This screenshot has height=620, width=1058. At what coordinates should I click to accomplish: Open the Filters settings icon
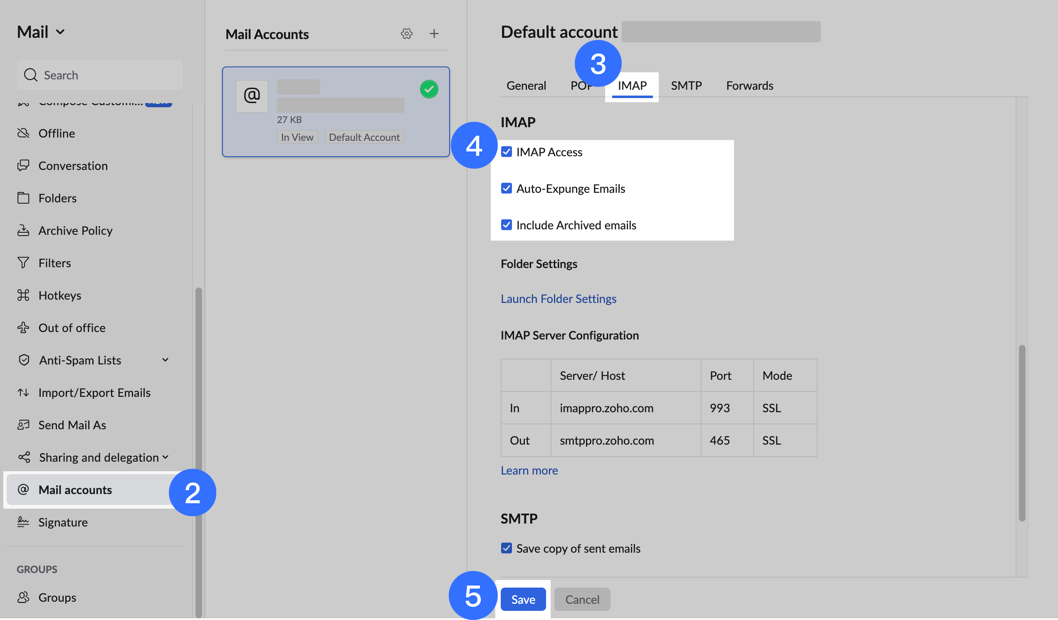[x=24, y=263]
